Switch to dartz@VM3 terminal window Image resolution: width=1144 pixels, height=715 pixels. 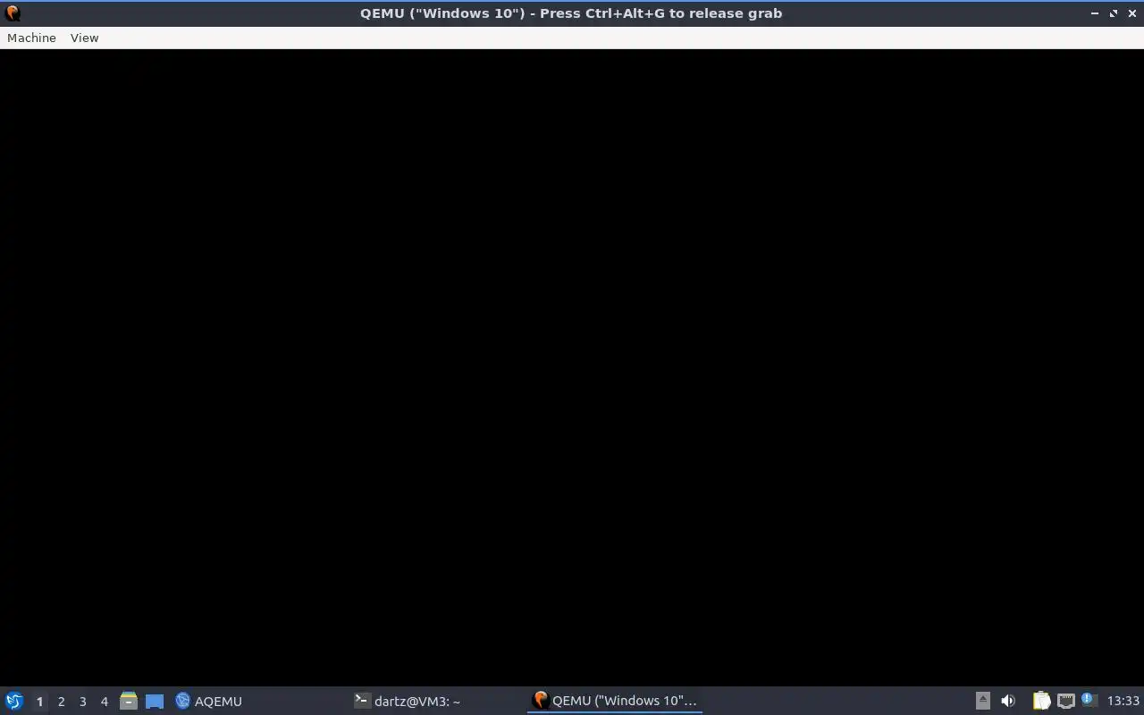436,701
